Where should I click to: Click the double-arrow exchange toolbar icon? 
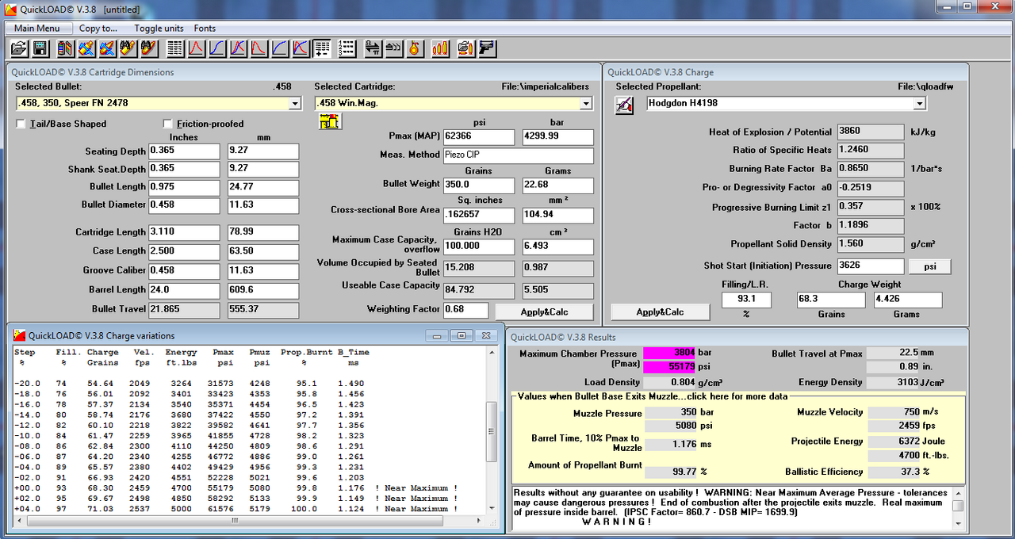373,48
